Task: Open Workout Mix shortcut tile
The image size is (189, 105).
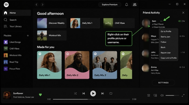Action: [52, 36]
